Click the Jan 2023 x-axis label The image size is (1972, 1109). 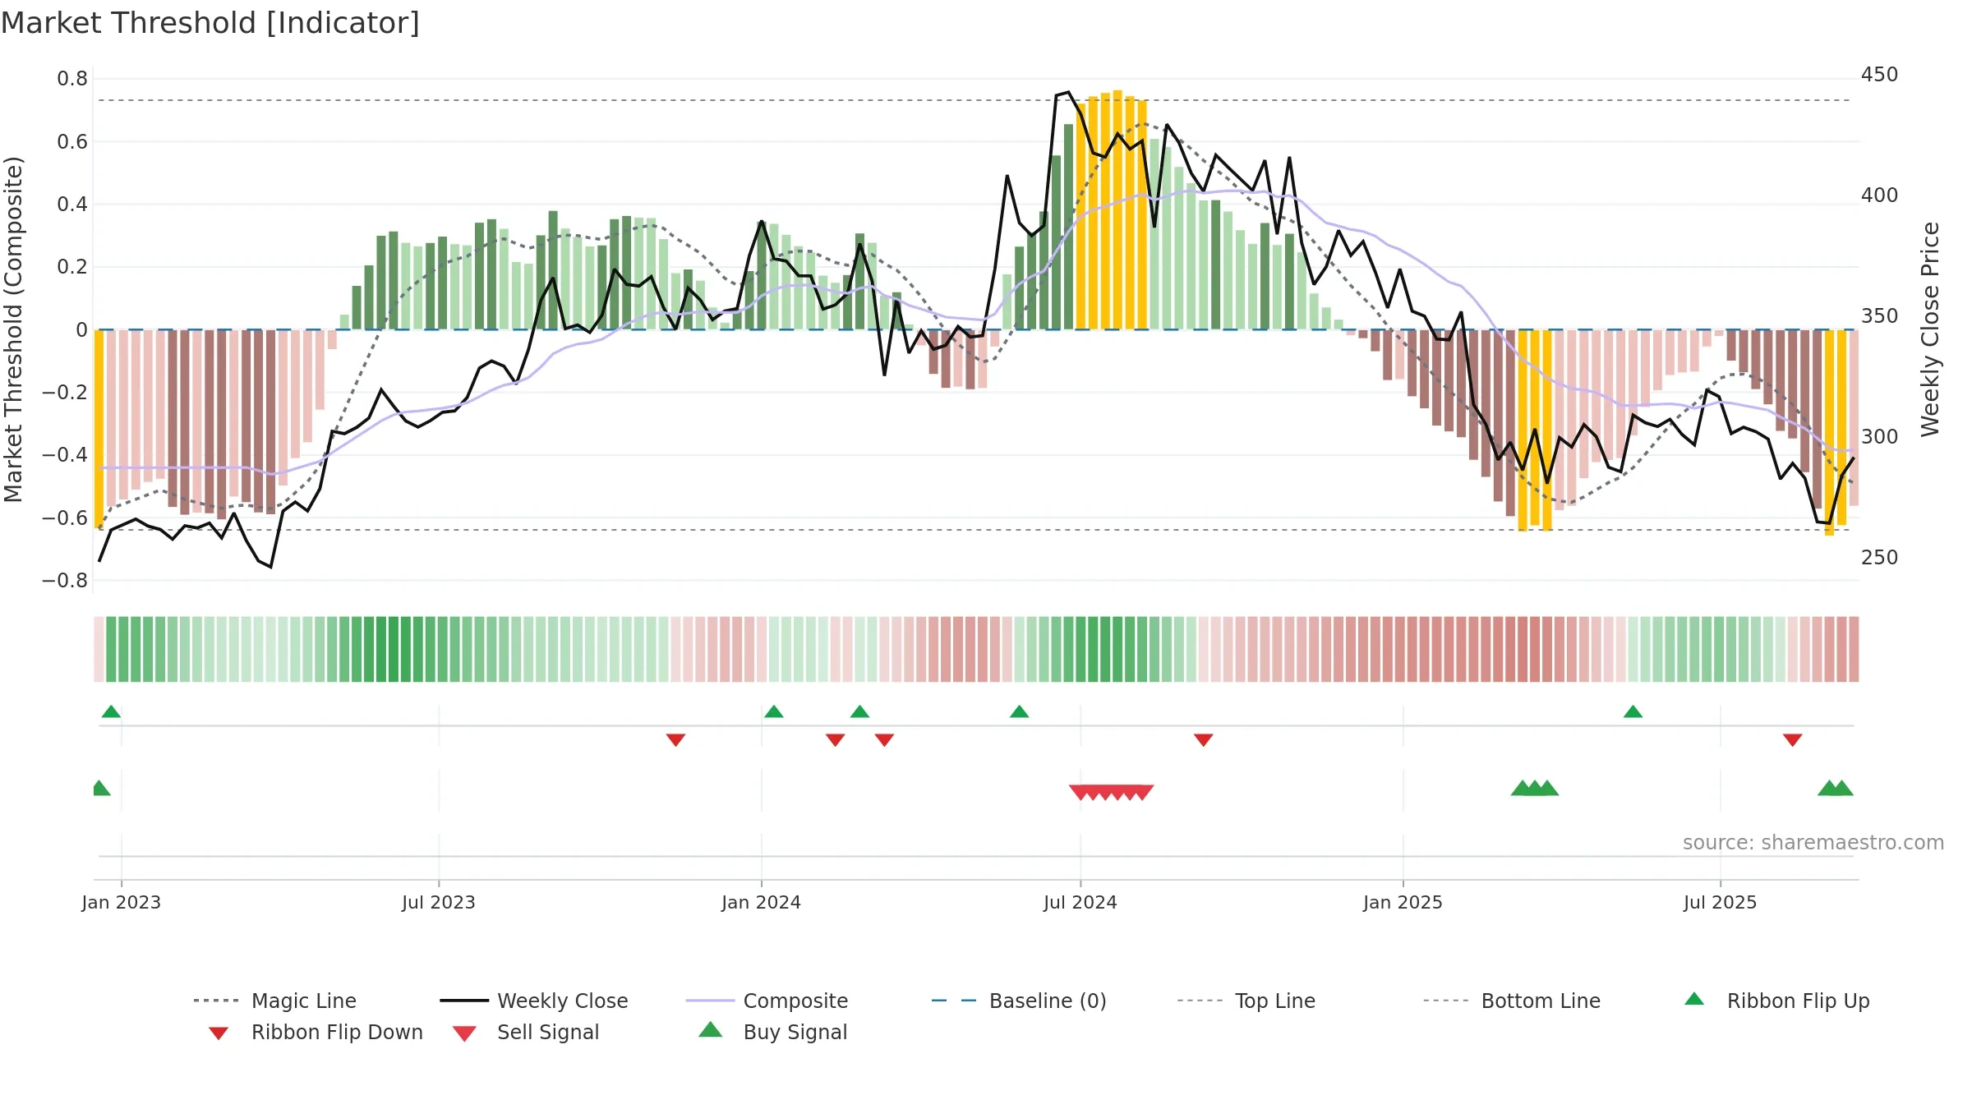click(122, 902)
